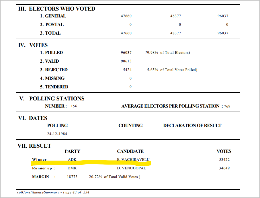Select runner up candidate D. VENUGOPAL
The height and width of the screenshot is (198, 260).
tap(132, 168)
